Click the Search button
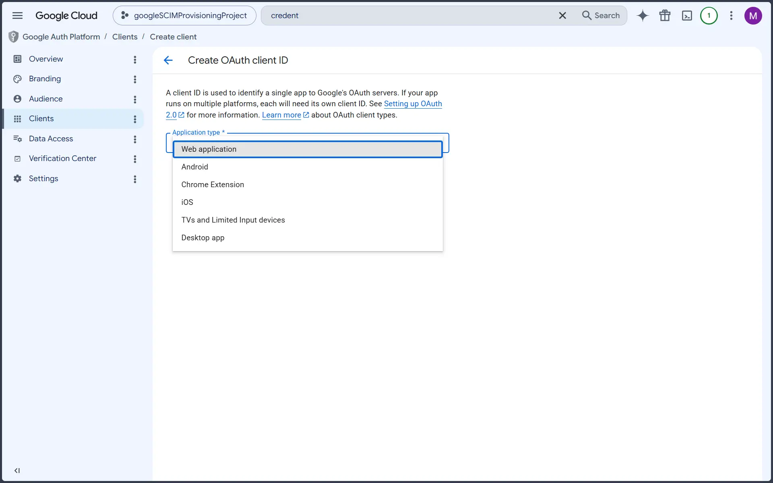773x483 pixels. pyautogui.click(x=601, y=15)
